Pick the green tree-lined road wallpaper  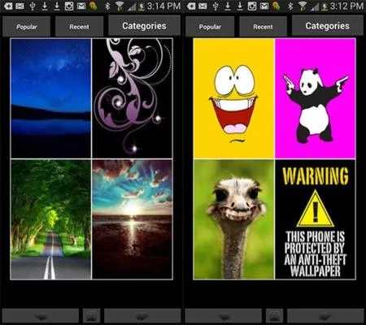[x=51, y=219]
